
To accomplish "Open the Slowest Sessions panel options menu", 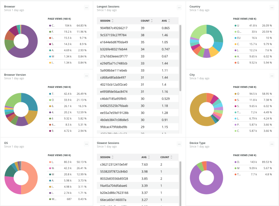I will (179, 144).
